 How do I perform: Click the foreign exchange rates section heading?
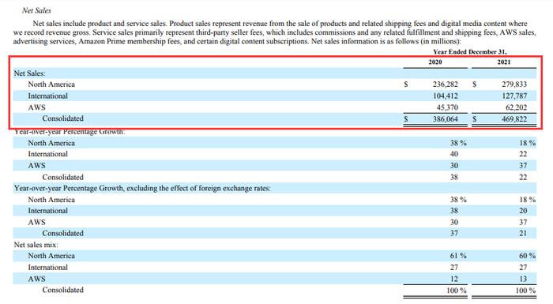142,189
